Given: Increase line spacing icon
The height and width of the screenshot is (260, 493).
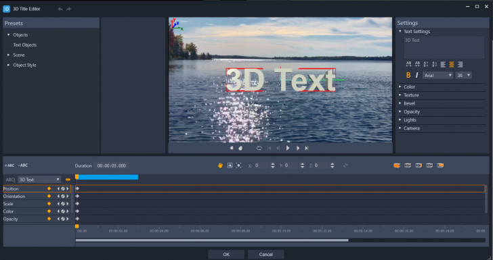Looking at the screenshot, I should click(426, 64).
